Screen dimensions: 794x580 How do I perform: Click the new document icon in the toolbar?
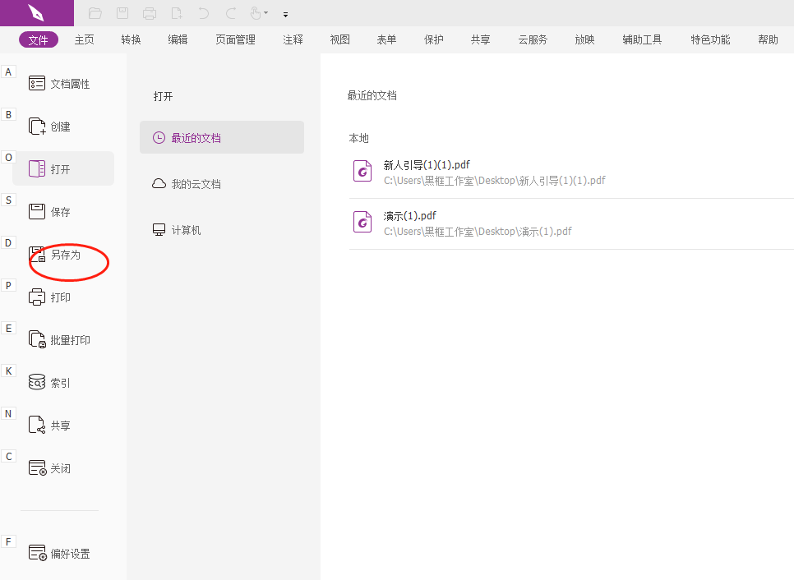(174, 13)
